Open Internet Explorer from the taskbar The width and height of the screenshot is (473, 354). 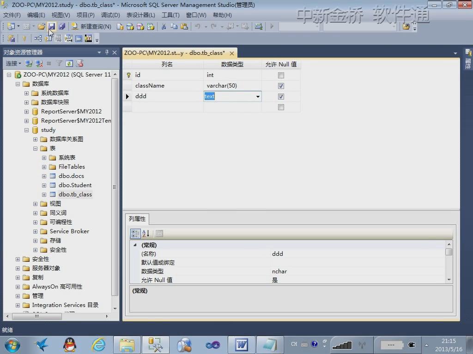click(x=99, y=345)
